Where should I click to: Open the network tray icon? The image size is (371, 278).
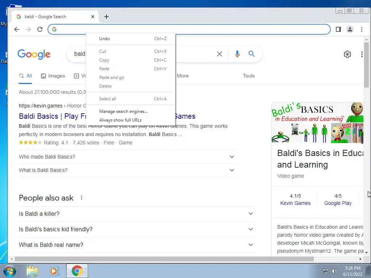[326, 271]
